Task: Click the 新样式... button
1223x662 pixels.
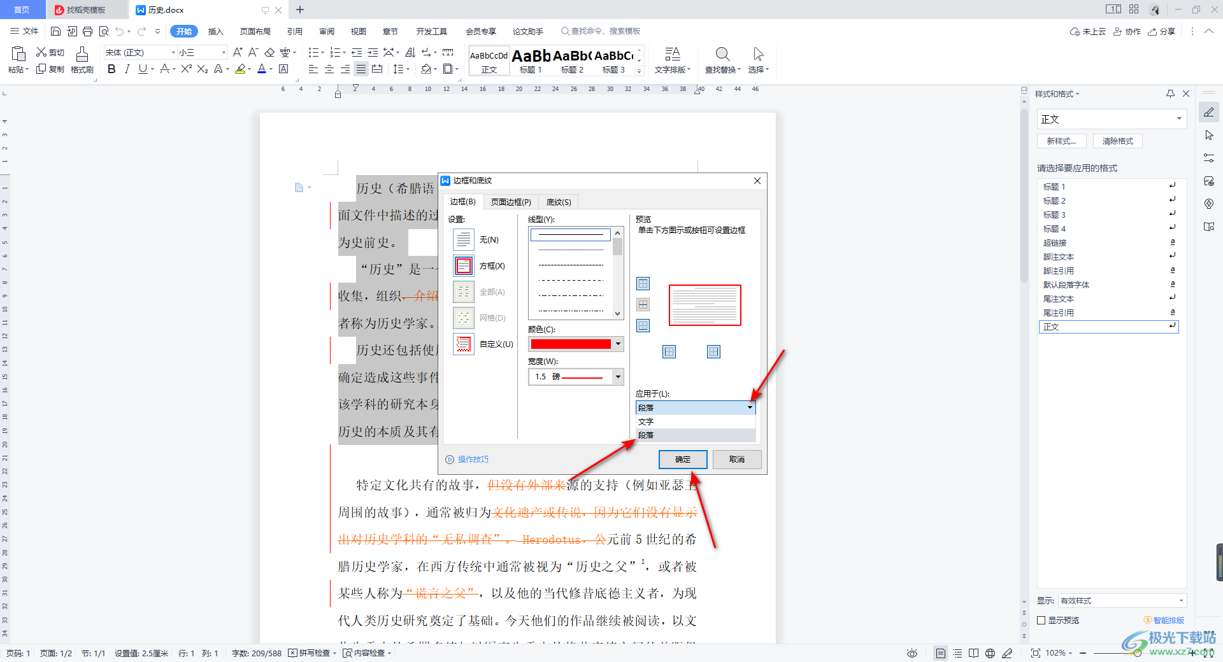Action: 1062,141
